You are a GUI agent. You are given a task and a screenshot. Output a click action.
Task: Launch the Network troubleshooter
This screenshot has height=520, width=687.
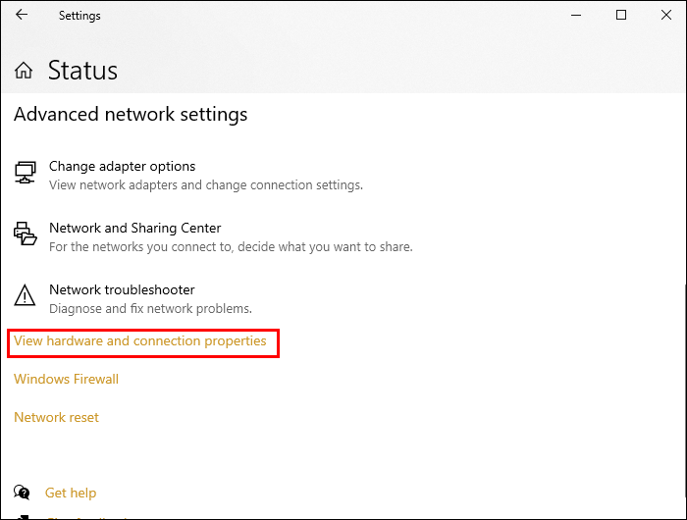(x=122, y=290)
